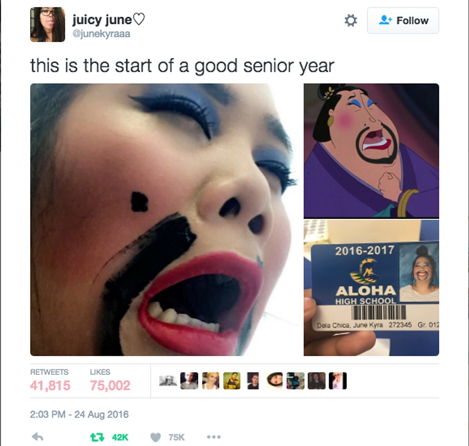The height and width of the screenshot is (446, 469).
Task: Open the juicy june profile avatar
Action: (x=48, y=24)
